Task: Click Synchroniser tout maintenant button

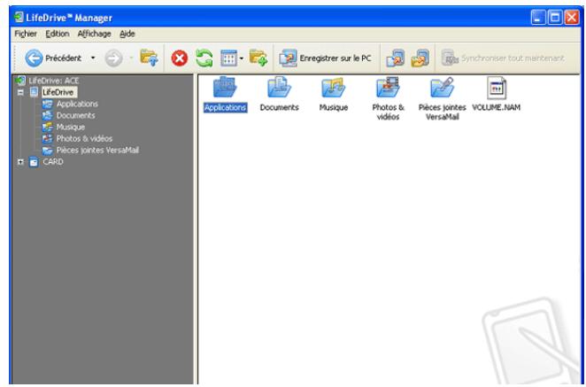Action: click(503, 58)
